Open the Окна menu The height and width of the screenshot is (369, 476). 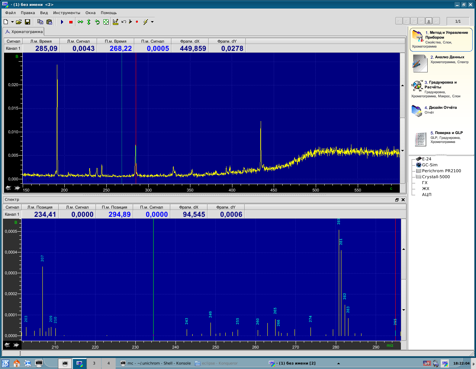coord(90,13)
